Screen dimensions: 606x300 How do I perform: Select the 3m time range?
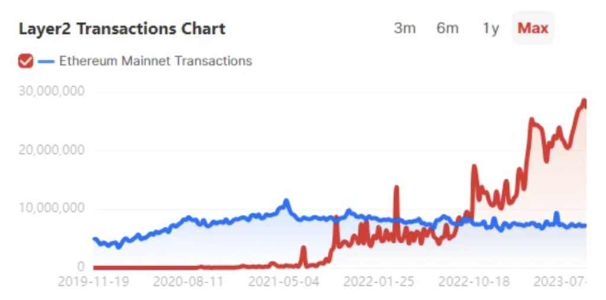[405, 28]
